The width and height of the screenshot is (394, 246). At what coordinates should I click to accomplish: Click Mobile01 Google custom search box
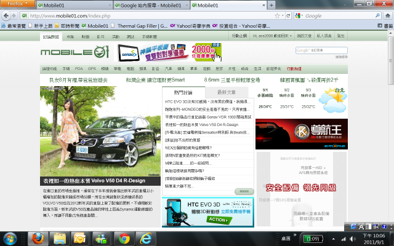[321, 50]
